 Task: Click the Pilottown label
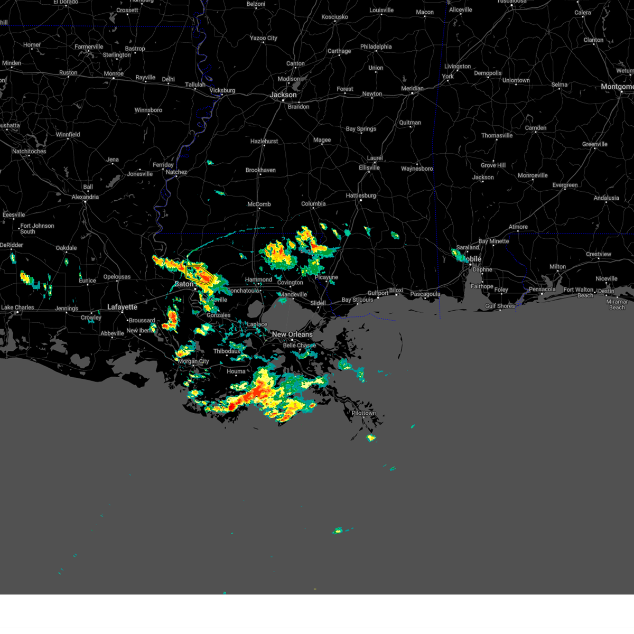pos(364,413)
